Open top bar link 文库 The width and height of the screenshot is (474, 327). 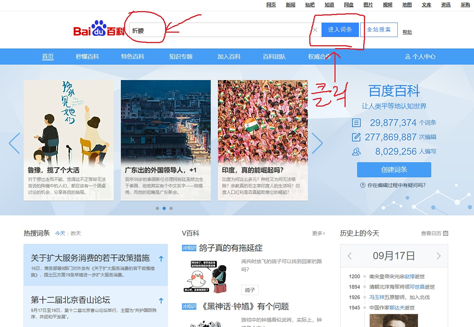click(x=427, y=5)
